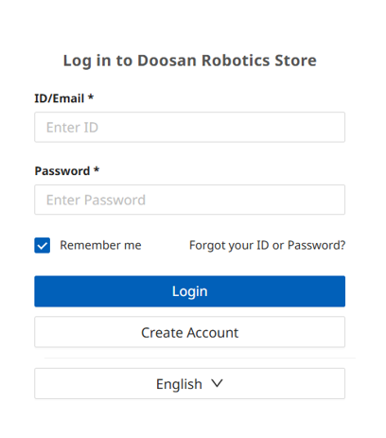
Task: Open the English language dropdown
Action: click(189, 383)
